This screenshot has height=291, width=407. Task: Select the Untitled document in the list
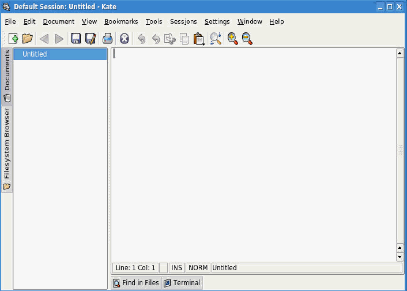pos(60,54)
